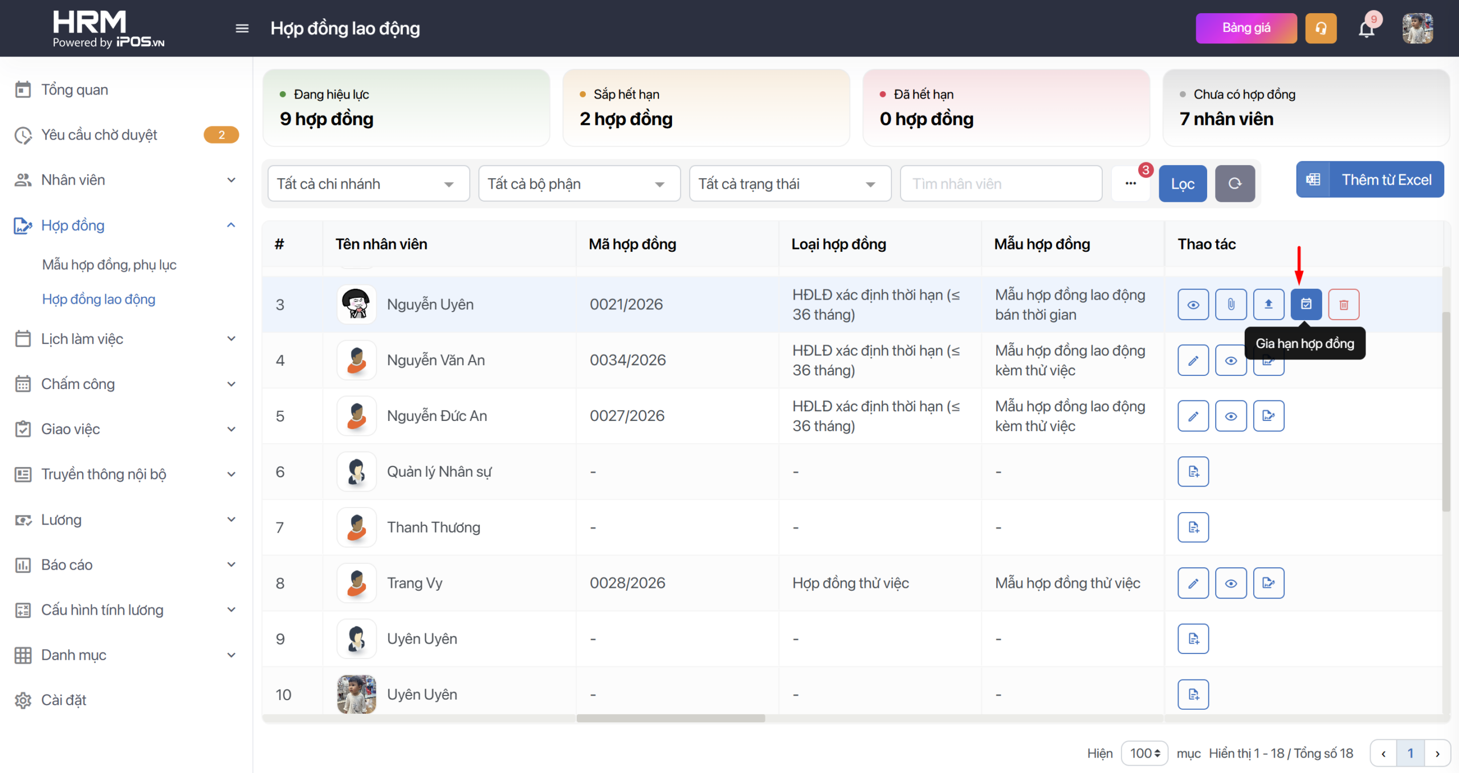View Nguyễn Uyên's contract with eye icon
The width and height of the screenshot is (1459, 773).
1193,304
